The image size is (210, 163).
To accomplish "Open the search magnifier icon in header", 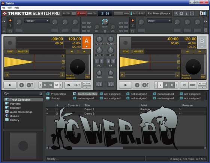I will pos(176,14).
